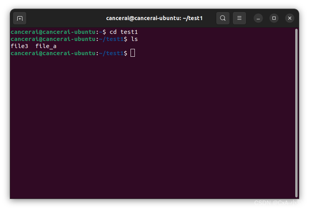Maximize the terminal window

(274, 18)
